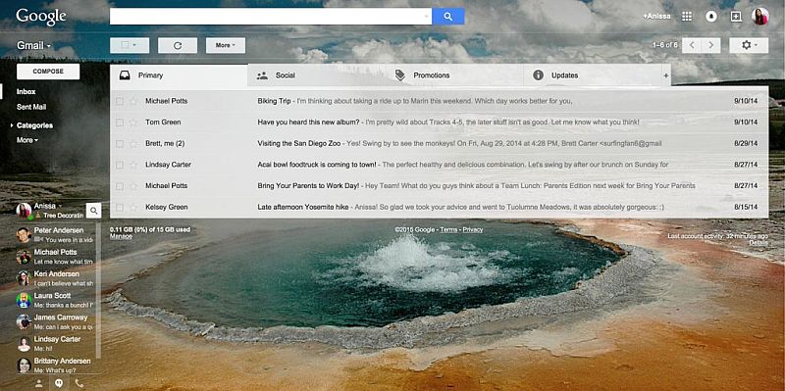Open the Terms link

448,229
